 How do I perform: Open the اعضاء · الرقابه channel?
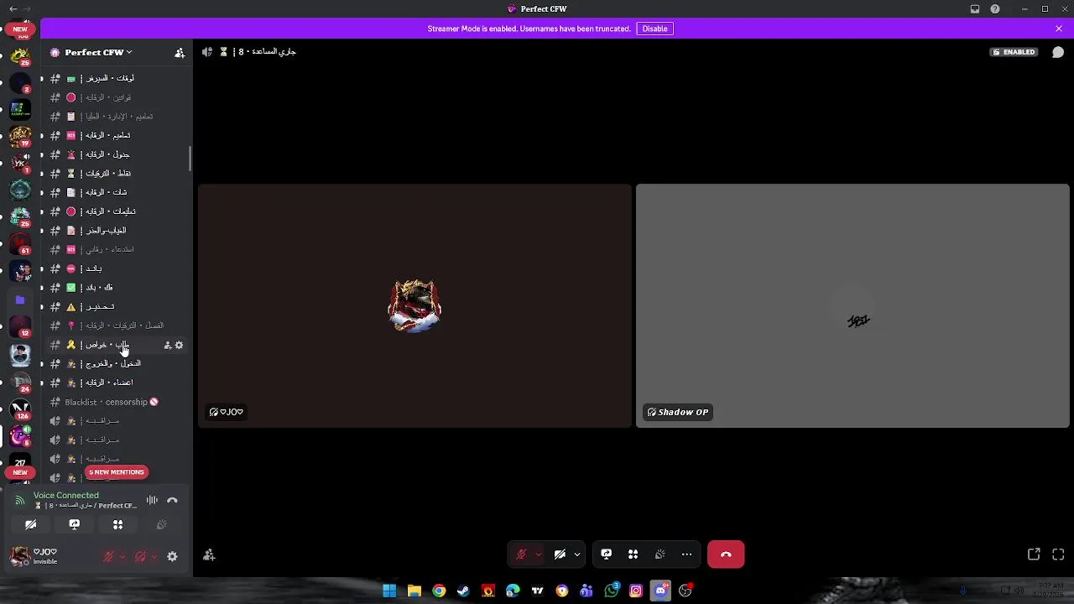tap(117, 383)
